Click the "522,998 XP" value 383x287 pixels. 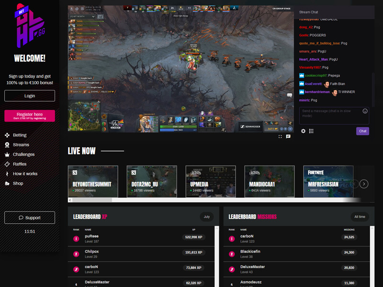point(193,237)
